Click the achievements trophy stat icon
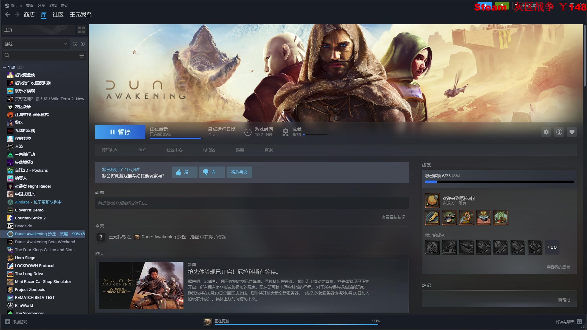Image resolution: width=587 pixels, height=330 pixels. coord(285,132)
